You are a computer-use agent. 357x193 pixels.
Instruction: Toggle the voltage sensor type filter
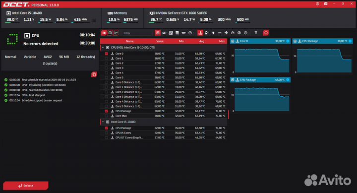coord(207,33)
